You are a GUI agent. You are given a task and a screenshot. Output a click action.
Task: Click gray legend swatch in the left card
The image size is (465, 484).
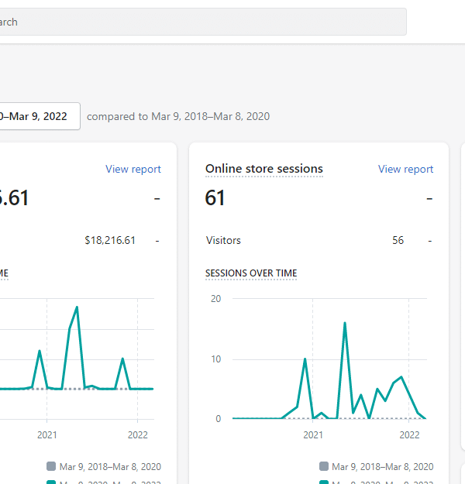51,466
